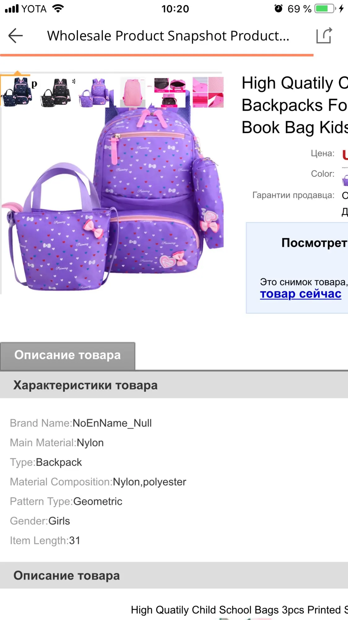Tap the Wi-Fi status icon
Image resolution: width=348 pixels, height=620 pixels.
coord(58,8)
